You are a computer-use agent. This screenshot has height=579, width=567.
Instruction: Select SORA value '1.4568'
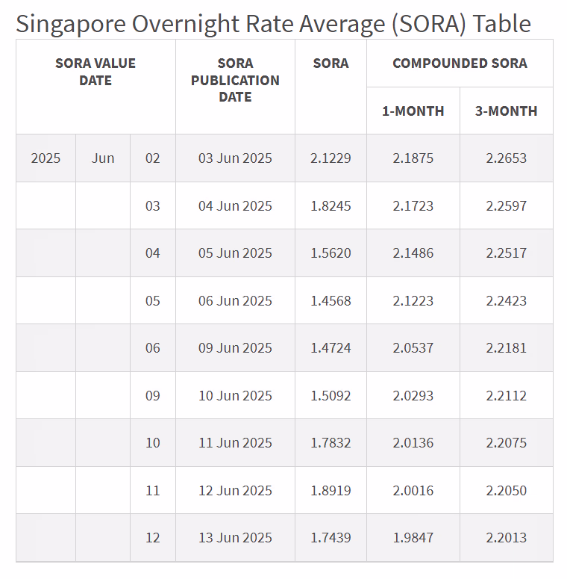(x=331, y=300)
